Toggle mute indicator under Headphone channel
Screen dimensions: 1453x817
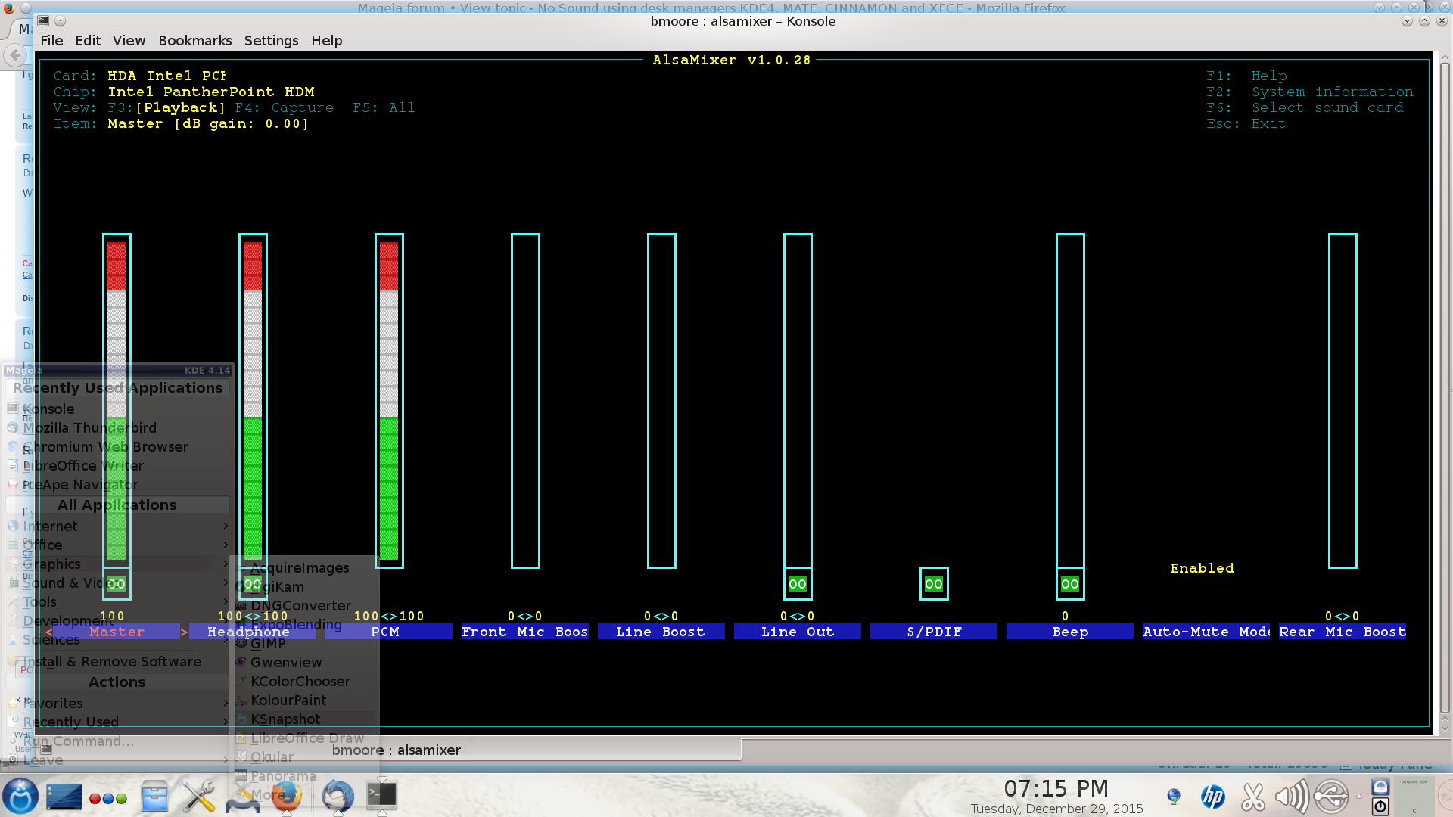coord(253,584)
